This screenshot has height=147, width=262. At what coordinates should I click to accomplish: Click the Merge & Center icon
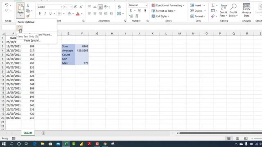tap(119, 13)
